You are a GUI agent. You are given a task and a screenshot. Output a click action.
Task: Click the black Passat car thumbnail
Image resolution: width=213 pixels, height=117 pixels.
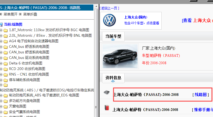coord(120,56)
